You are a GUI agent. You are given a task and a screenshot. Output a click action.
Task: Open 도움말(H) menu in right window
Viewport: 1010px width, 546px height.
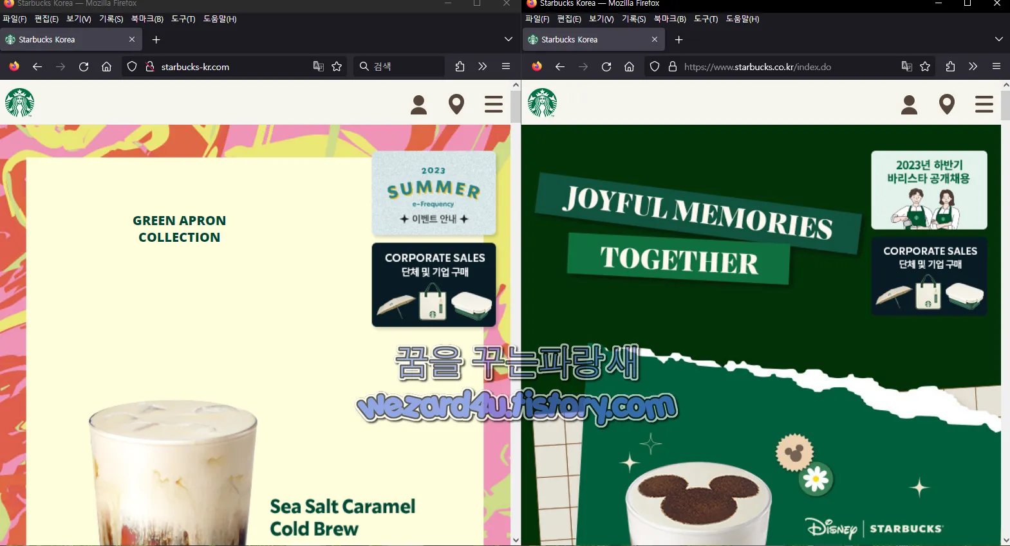pos(743,19)
